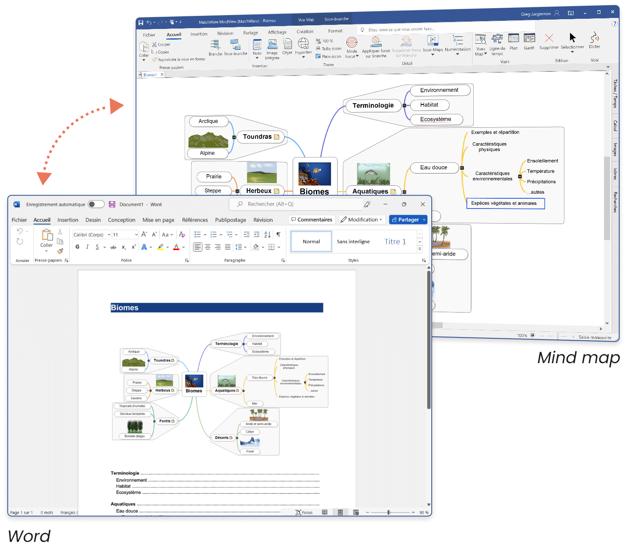Expand the Word styles gallery
Image resolution: width=627 pixels, height=548 pixels.
[x=420, y=249]
